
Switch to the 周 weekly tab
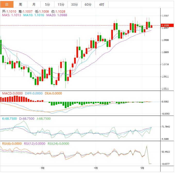[20, 4]
